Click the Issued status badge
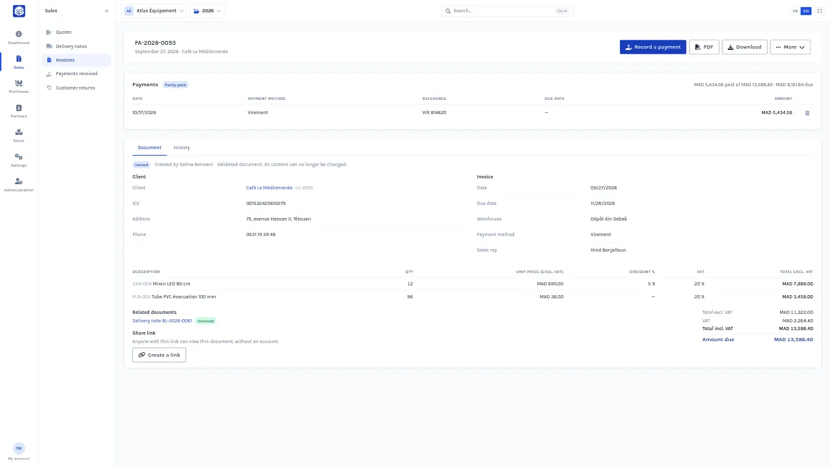 tap(141, 165)
